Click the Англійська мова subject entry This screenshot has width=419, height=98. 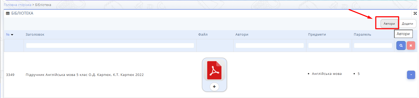coord(327,74)
